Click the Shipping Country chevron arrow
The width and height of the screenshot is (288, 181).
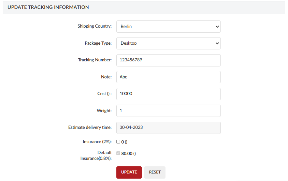pos(217,27)
